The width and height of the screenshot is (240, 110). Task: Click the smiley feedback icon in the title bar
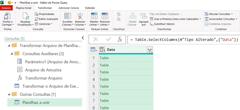pos(9,3)
